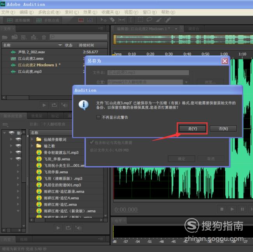Click the 是(Y) button in the Audition dialog
Image resolution: width=253 pixels, height=252 pixels.
point(192,129)
